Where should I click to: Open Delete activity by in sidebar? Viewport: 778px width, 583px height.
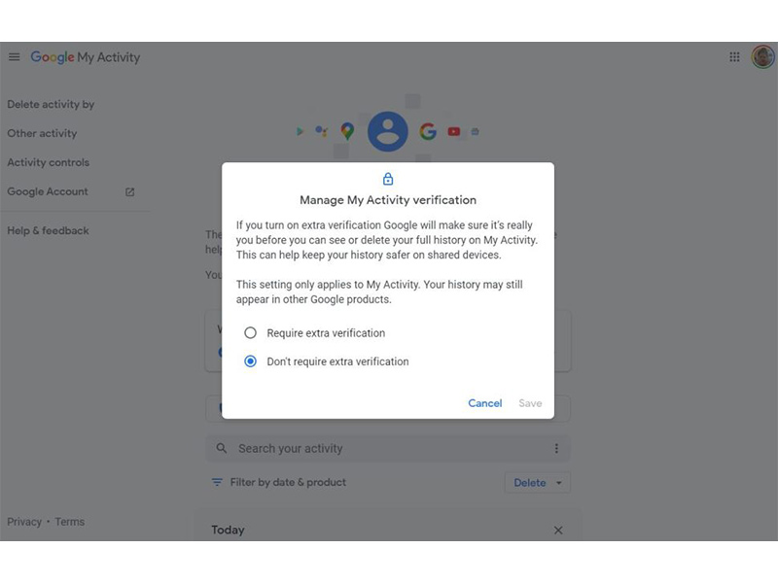pos(51,104)
